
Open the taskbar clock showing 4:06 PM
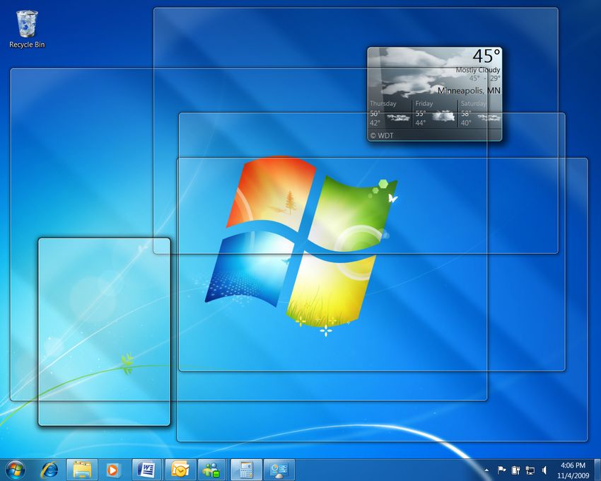point(573,470)
